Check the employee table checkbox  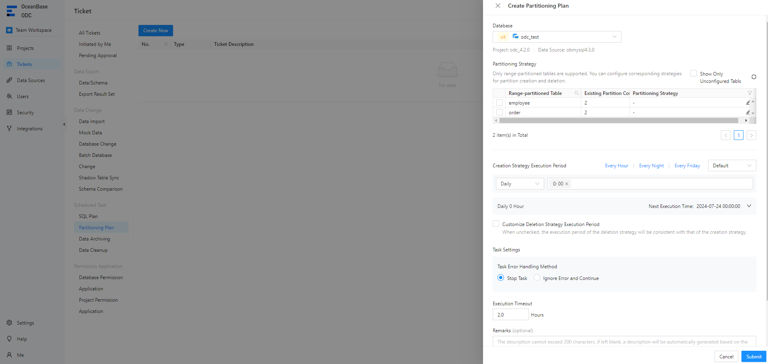coord(500,103)
